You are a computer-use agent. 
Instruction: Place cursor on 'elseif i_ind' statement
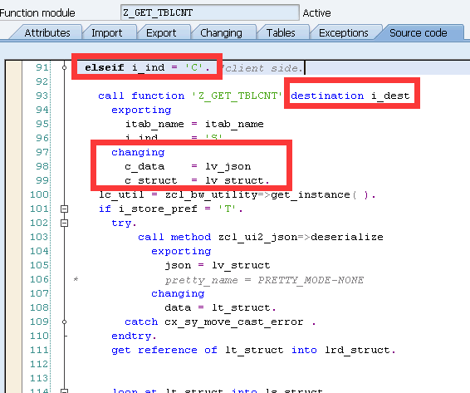tap(147, 67)
